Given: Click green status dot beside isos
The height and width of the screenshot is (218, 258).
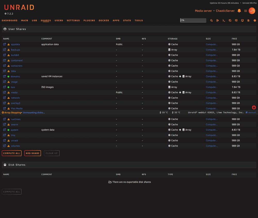Looking at the screenshot, I should pos(9,87).
